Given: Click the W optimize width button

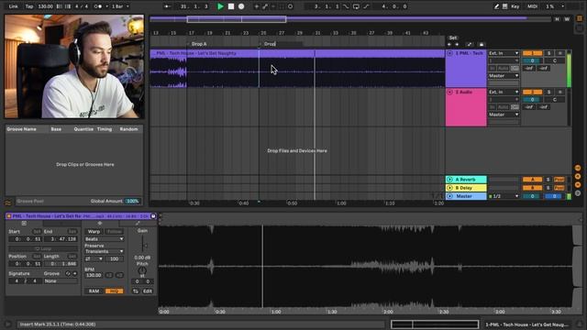Looking at the screenshot, I should (567, 19).
